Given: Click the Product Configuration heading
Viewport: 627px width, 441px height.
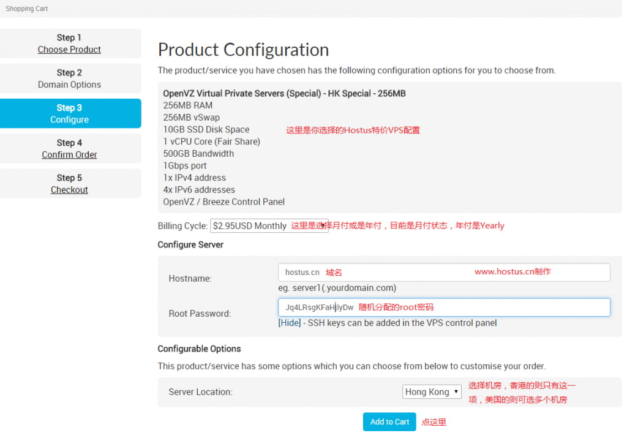Looking at the screenshot, I should tap(243, 50).
